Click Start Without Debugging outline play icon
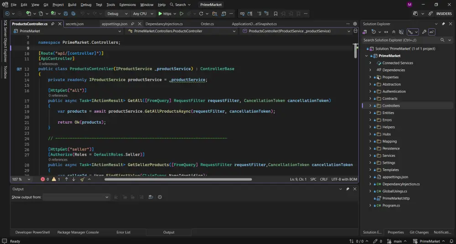 (x=181, y=14)
